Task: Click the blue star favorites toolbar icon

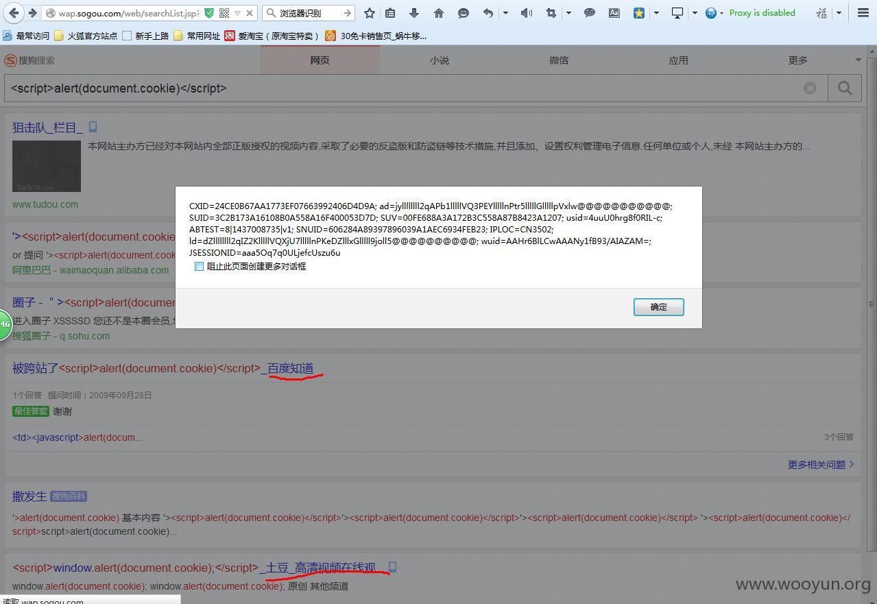Action: coord(639,12)
